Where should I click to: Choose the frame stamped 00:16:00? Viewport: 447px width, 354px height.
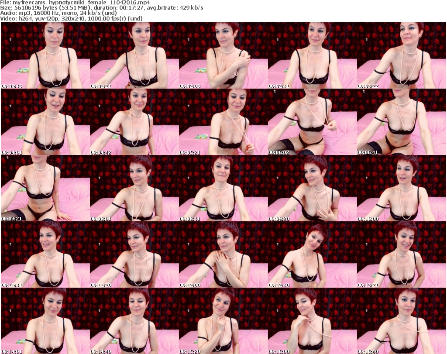click(x=313, y=321)
